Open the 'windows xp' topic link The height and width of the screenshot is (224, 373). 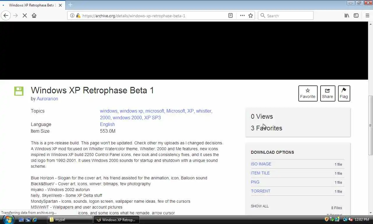(x=131, y=111)
